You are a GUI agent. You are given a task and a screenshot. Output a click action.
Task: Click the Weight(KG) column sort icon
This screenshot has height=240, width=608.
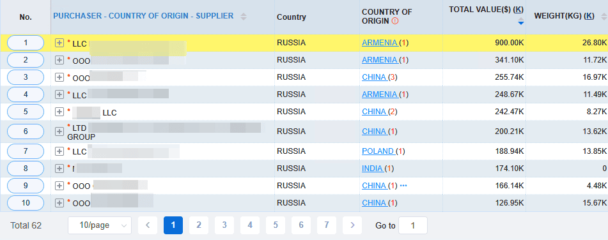click(604, 16)
